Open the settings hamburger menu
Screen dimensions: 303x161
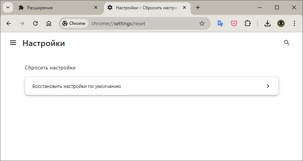pyautogui.click(x=13, y=43)
